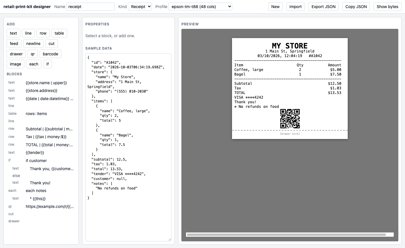Open the Kind dropdown showing Receipt
This screenshot has height=248, width=405.
pyautogui.click(x=140, y=7)
